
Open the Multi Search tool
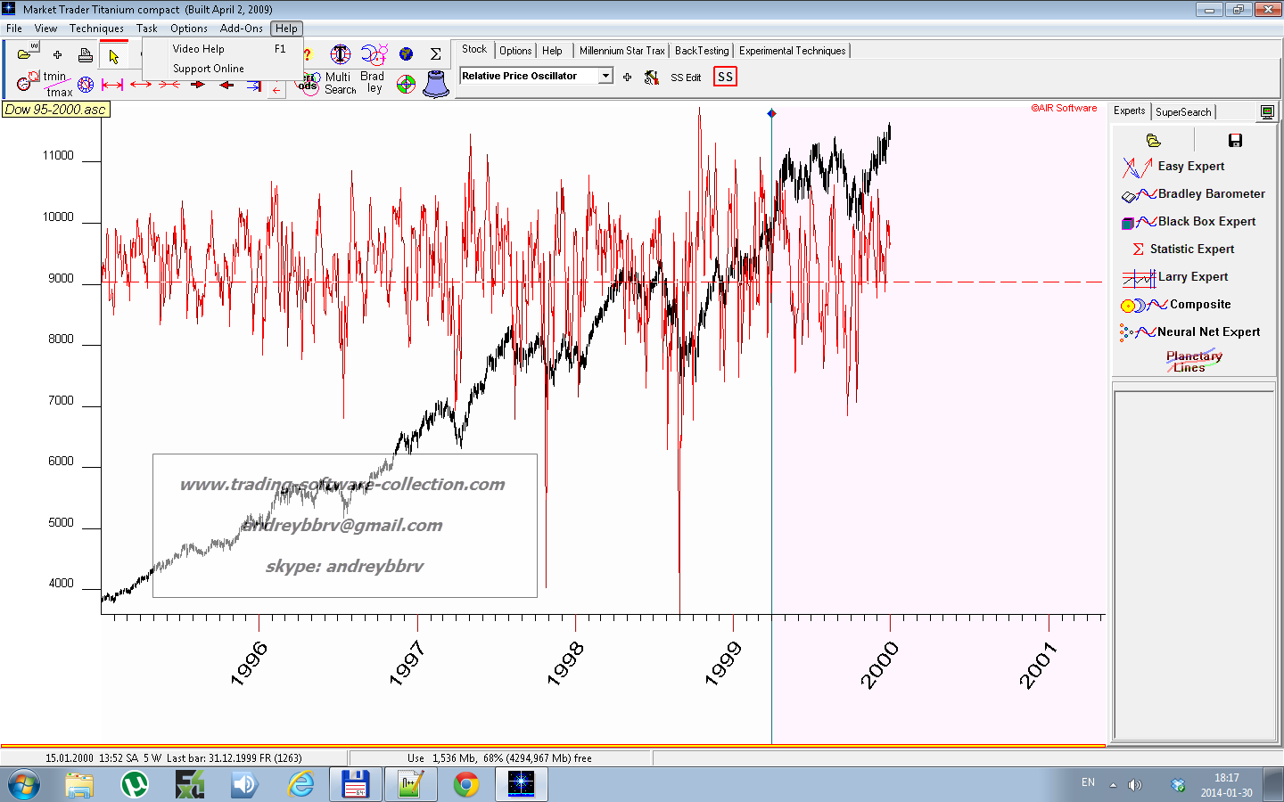coord(340,83)
